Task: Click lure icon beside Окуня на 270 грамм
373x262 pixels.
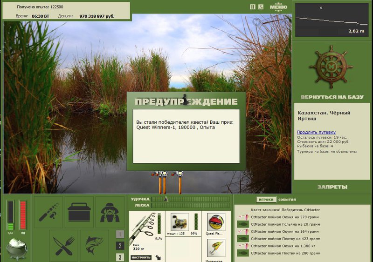Action: pos(243,217)
